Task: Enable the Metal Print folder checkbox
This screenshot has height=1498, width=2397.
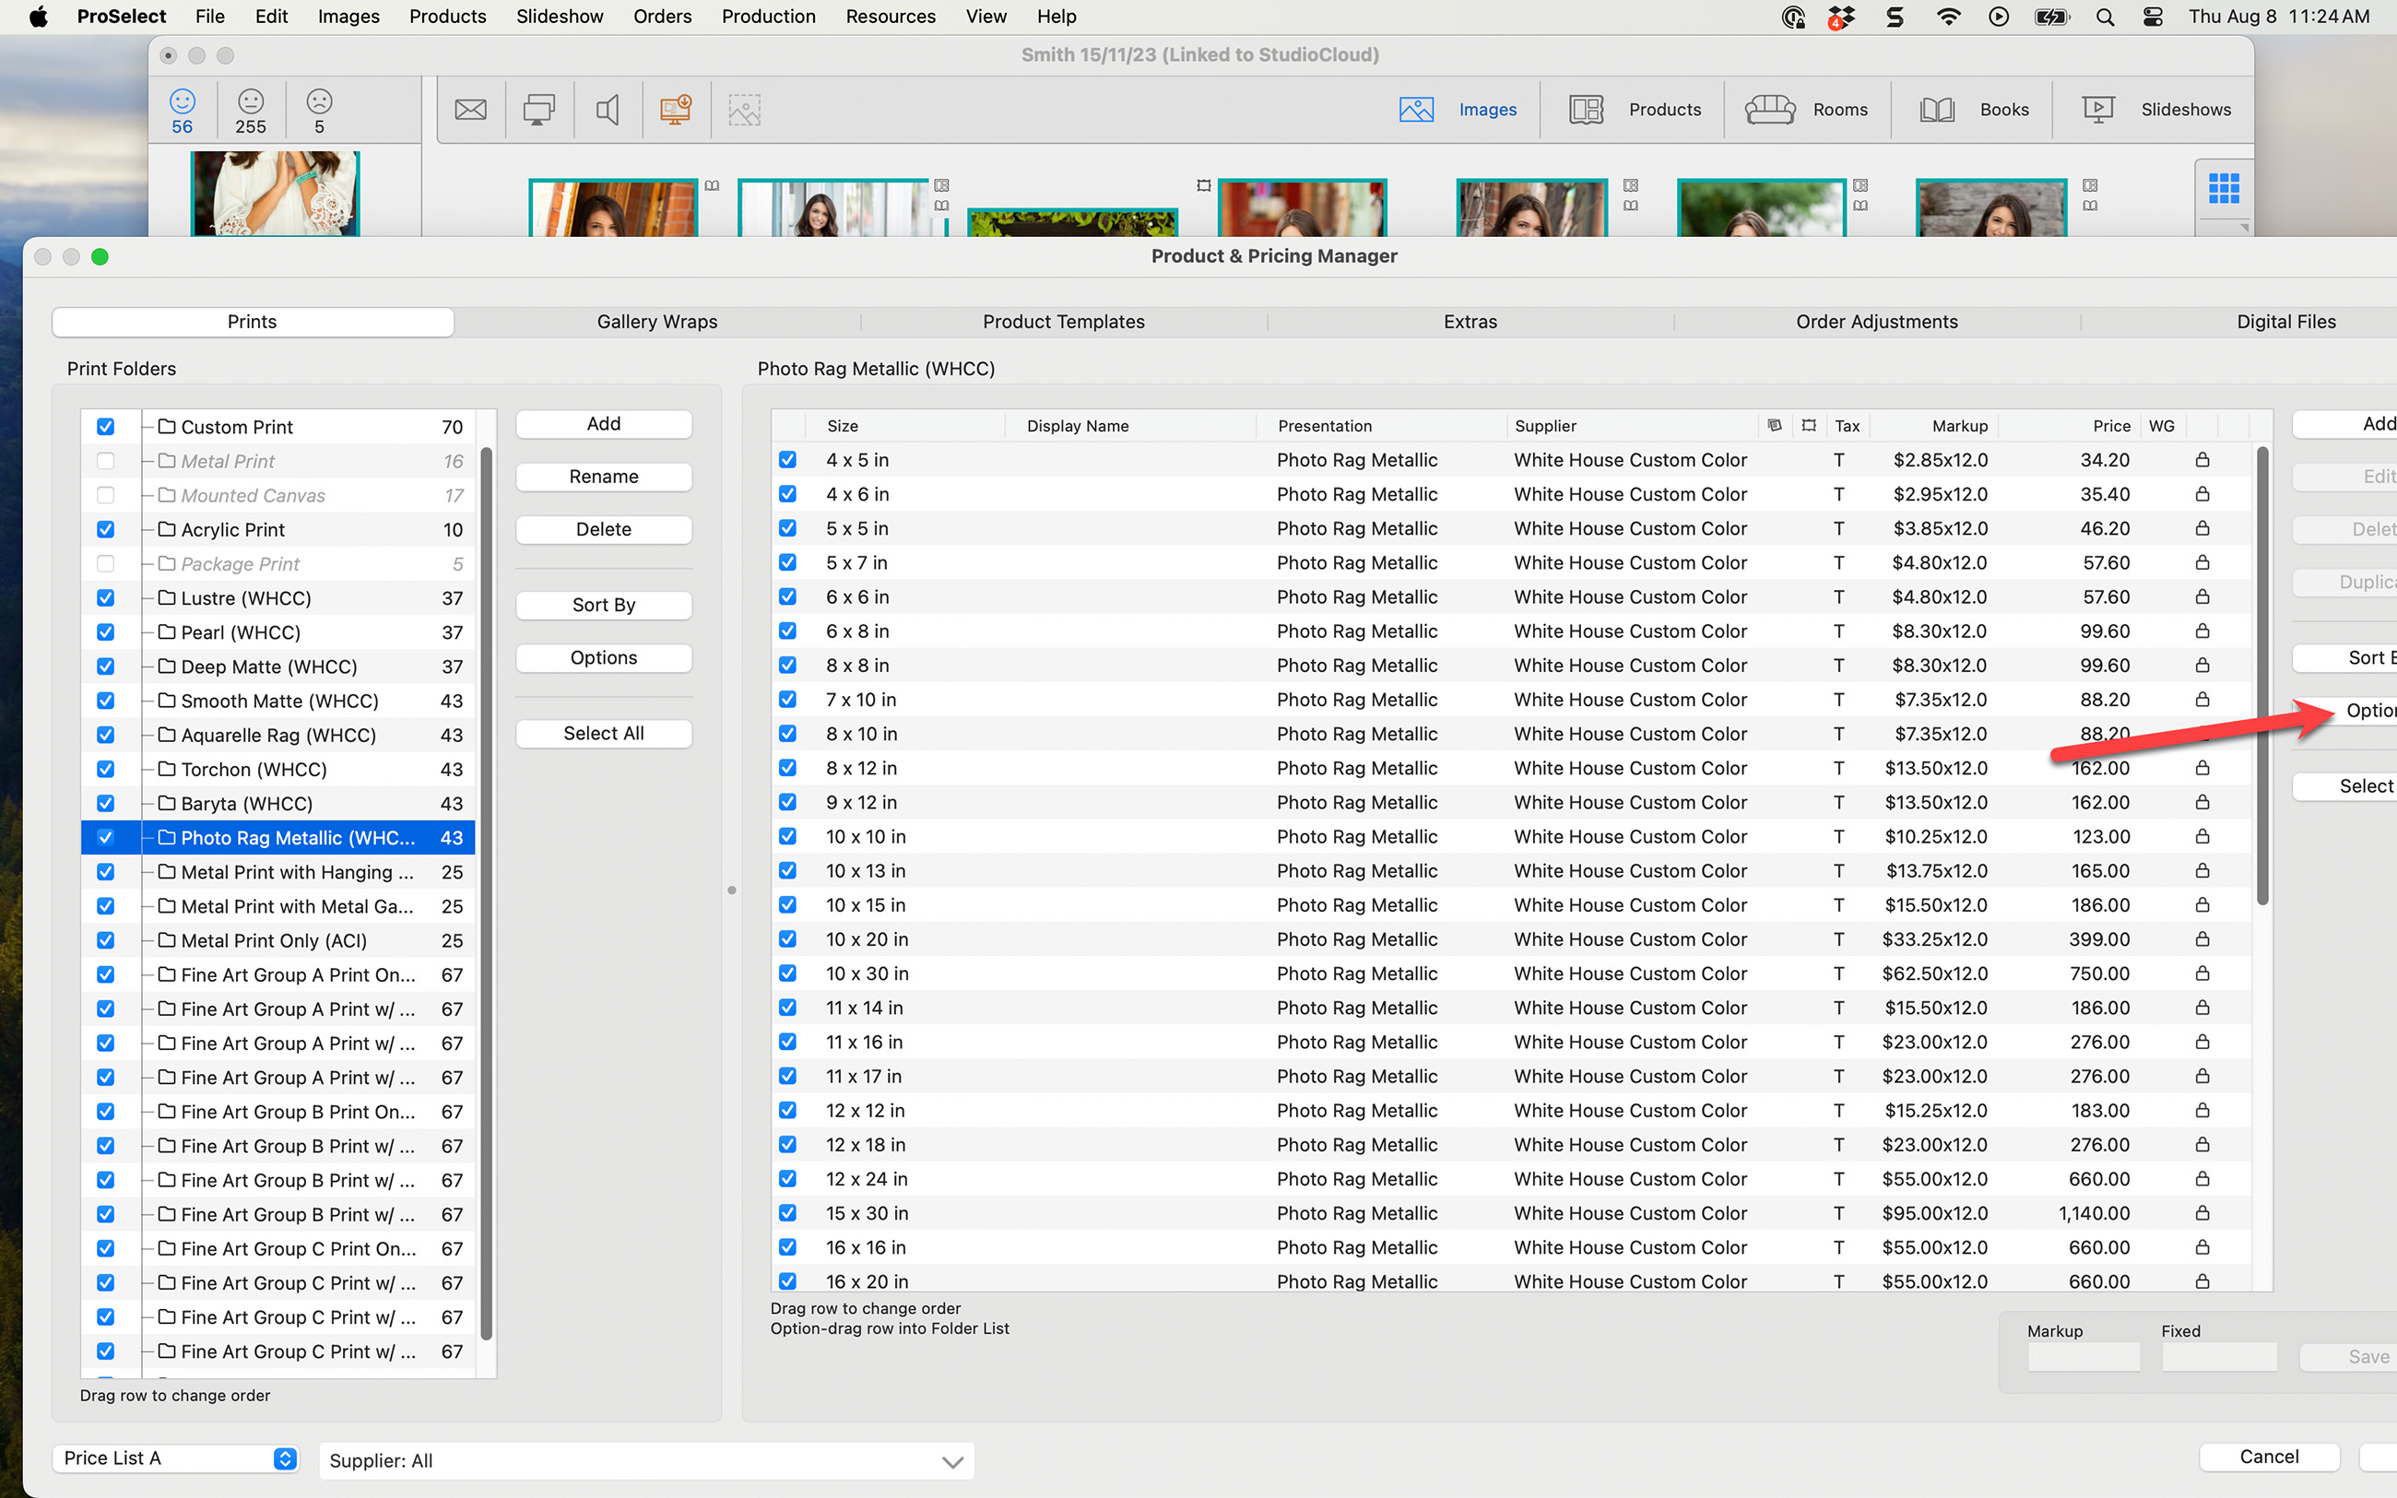Action: 105,461
